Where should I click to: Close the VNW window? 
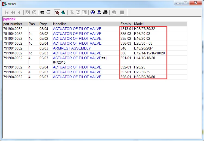196,3
